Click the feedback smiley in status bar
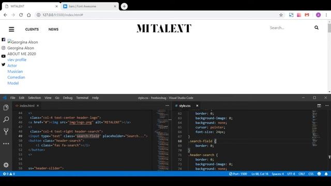Image resolution: width=331 pixels, height=186 pixels. pos(319,174)
